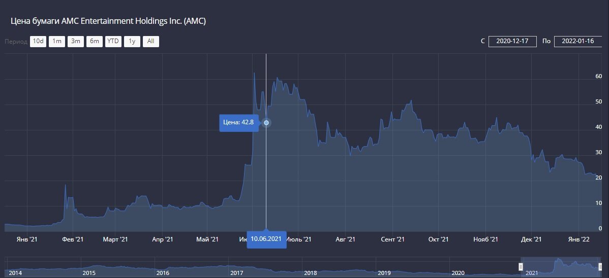This screenshot has height=278, width=609.
Task: Select the 10d period button
Action: 38,42
